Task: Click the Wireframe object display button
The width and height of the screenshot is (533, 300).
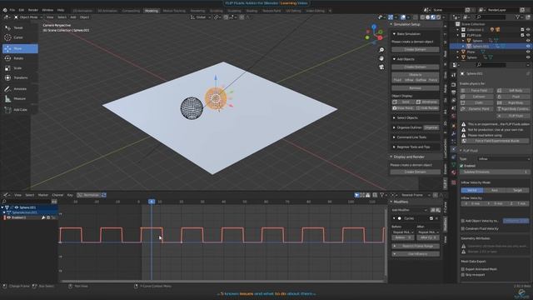Action: (427, 102)
